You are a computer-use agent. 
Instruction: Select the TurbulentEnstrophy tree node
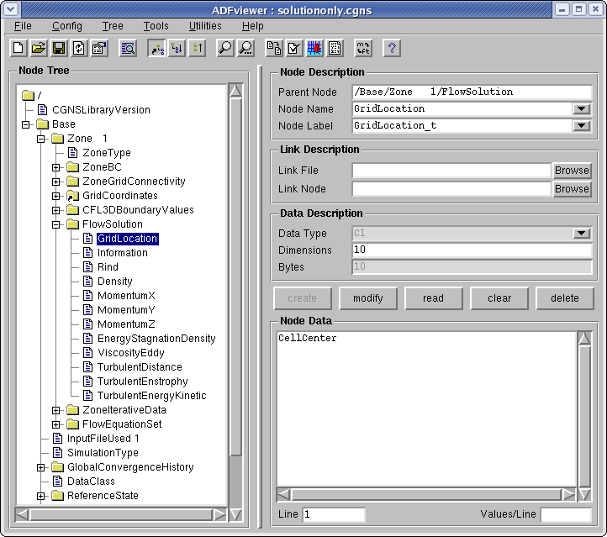pyautogui.click(x=142, y=382)
